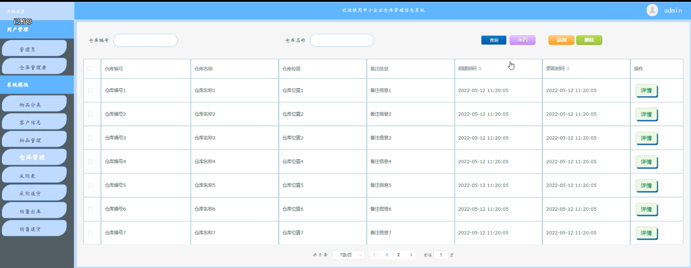Check the row checkbox for 仓库编号6
The image size is (691, 268).
[90, 209]
